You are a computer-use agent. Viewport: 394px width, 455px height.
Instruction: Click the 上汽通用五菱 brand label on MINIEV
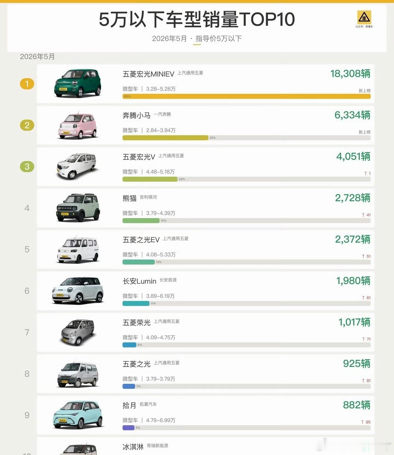(x=190, y=73)
